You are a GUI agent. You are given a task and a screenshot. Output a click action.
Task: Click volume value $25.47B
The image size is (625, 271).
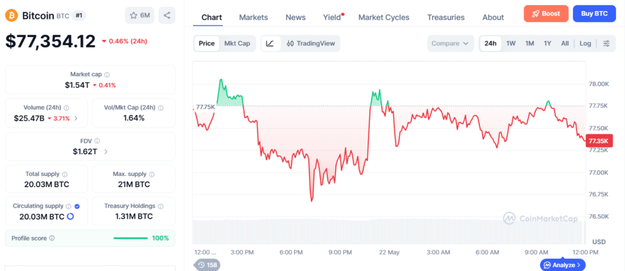coord(29,118)
